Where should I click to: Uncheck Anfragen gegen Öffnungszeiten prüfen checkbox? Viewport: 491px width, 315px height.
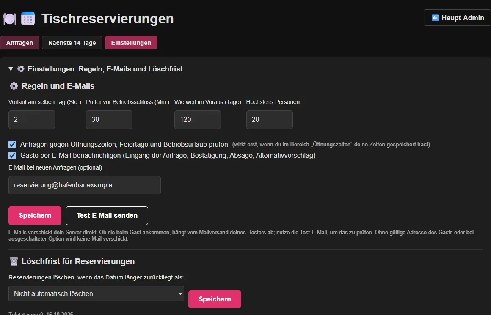pos(12,145)
